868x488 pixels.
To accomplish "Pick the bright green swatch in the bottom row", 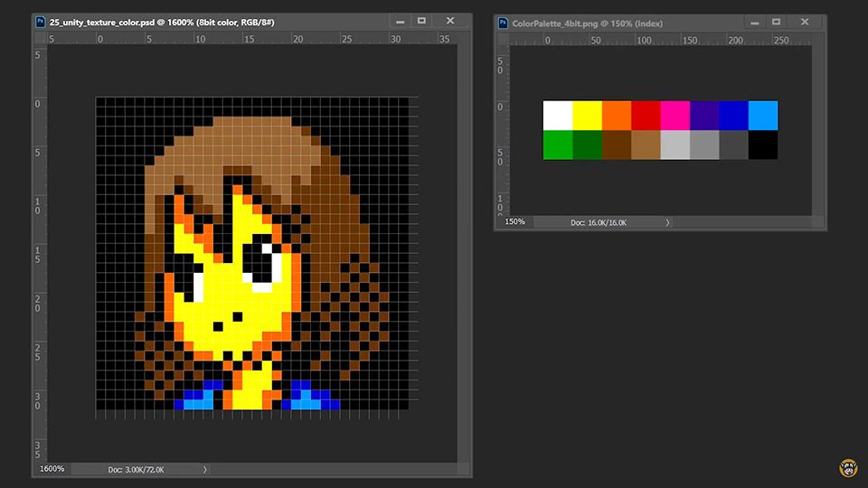I will (x=558, y=145).
